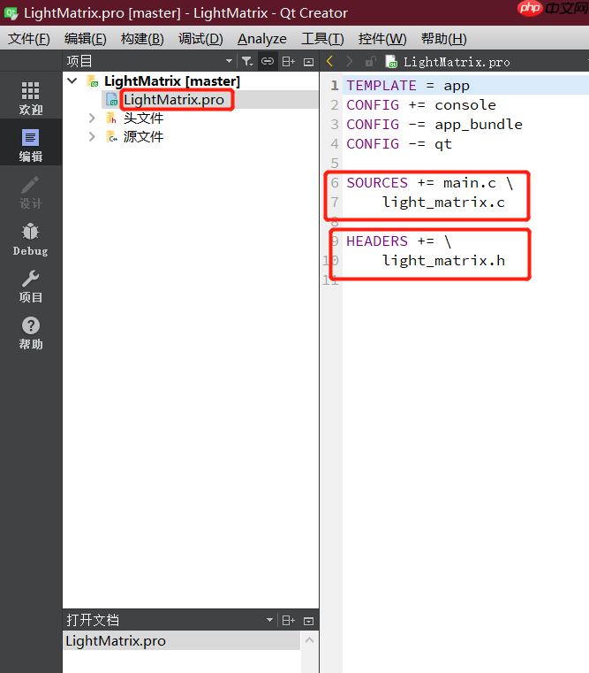589x673 pixels.
Task: Click the CONFIG -= qt line
Action: point(398,144)
